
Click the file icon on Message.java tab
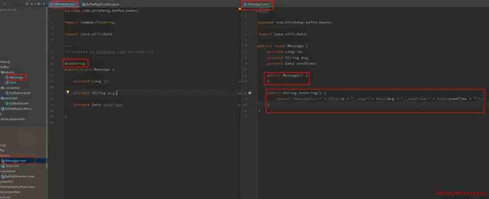[52, 5]
